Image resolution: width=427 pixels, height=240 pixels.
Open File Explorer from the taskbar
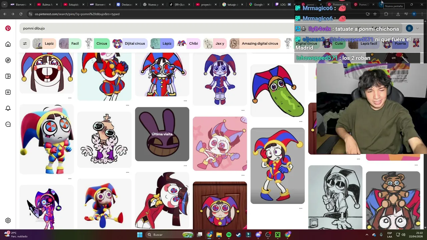pyautogui.click(x=219, y=235)
